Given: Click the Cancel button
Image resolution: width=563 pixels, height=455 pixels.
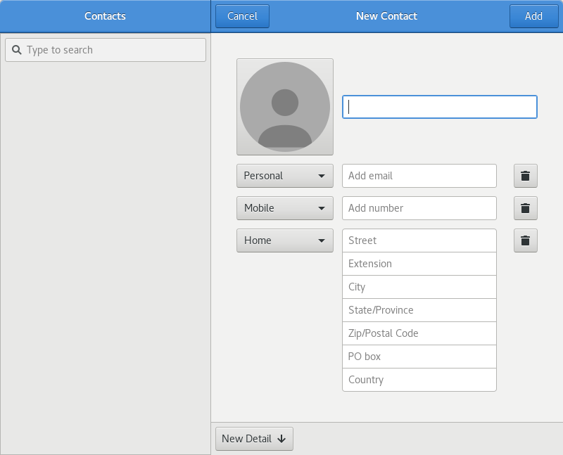Looking at the screenshot, I should [x=242, y=15].
